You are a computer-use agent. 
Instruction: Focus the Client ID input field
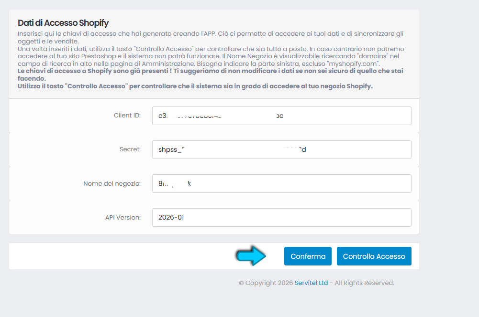point(282,116)
